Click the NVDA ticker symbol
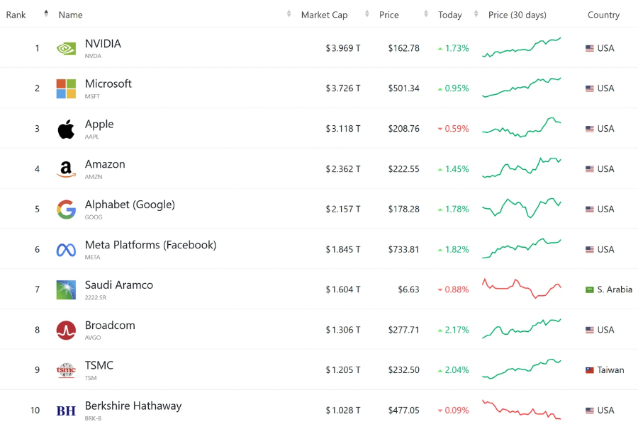Image resolution: width=638 pixels, height=431 pixels. (x=93, y=56)
